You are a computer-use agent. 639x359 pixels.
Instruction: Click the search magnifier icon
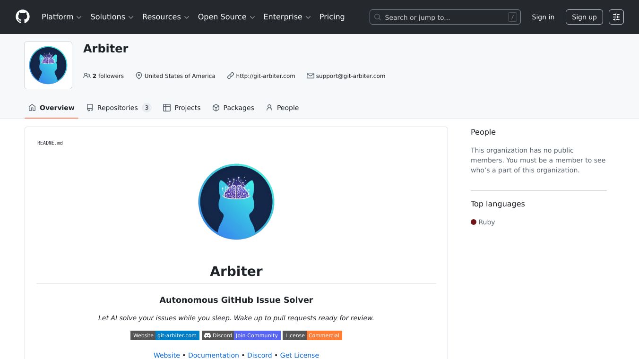pyautogui.click(x=378, y=17)
